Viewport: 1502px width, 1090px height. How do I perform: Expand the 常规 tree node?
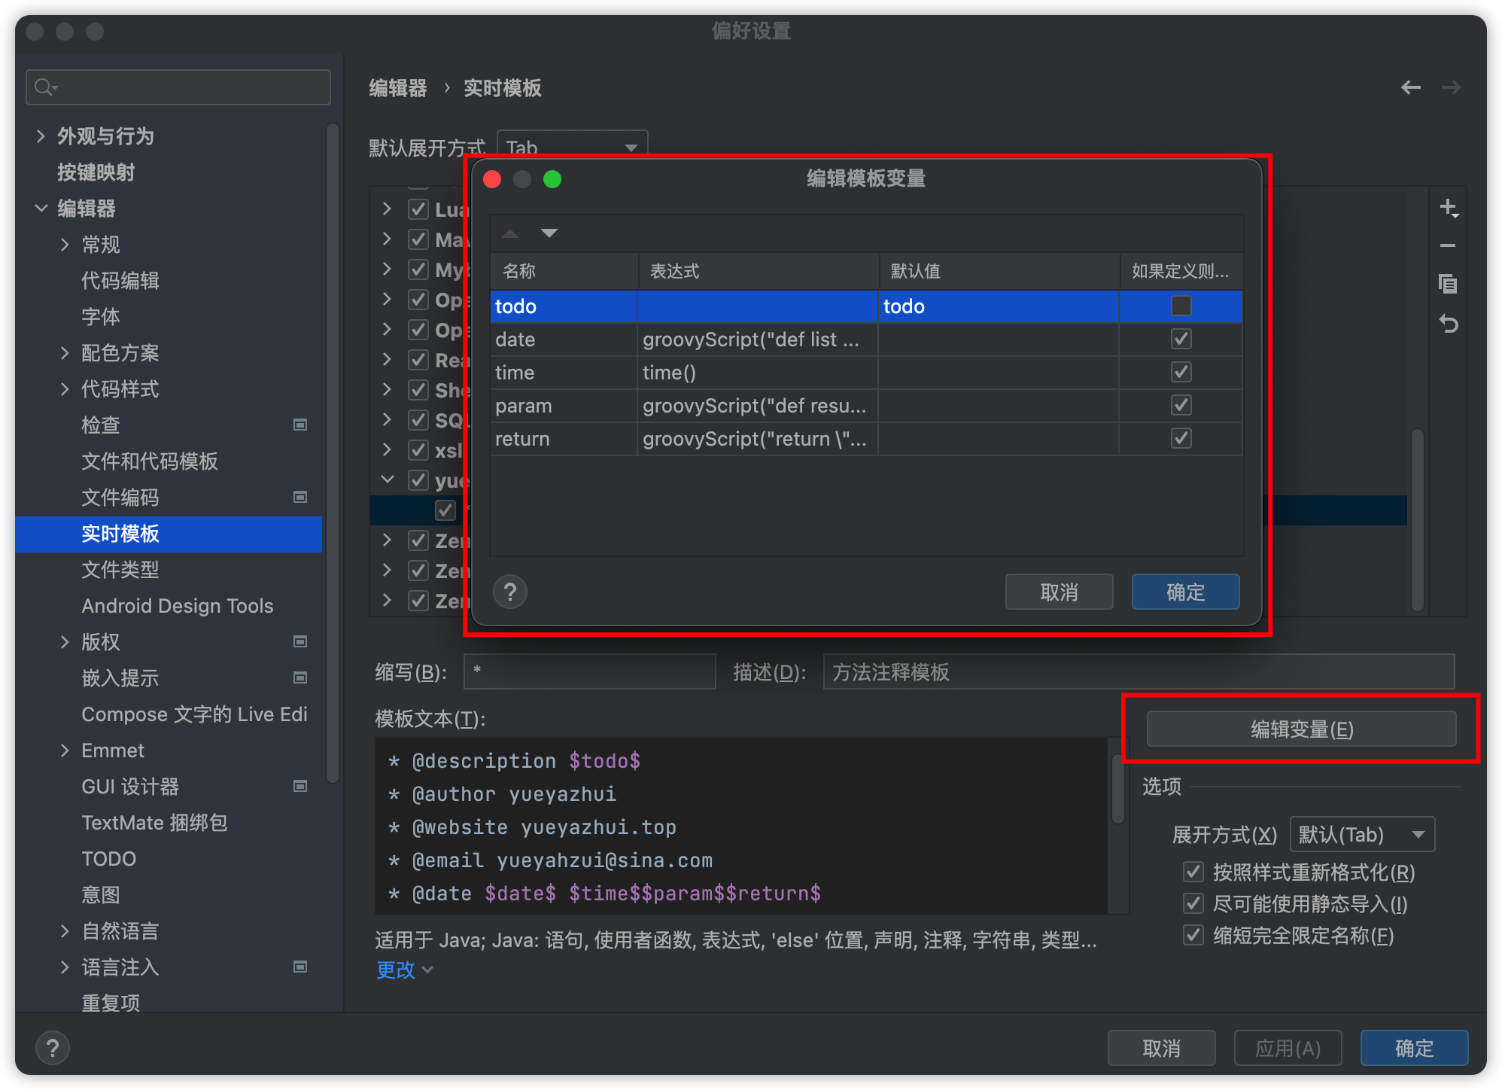tap(65, 245)
